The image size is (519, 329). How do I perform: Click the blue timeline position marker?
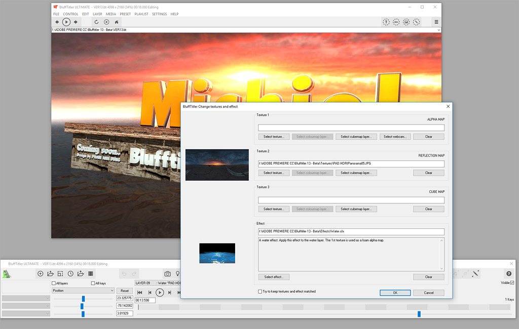point(419,314)
